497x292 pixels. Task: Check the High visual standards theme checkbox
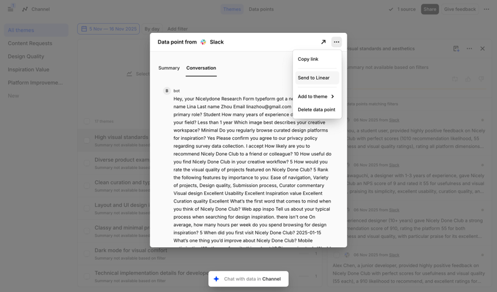click(x=87, y=140)
